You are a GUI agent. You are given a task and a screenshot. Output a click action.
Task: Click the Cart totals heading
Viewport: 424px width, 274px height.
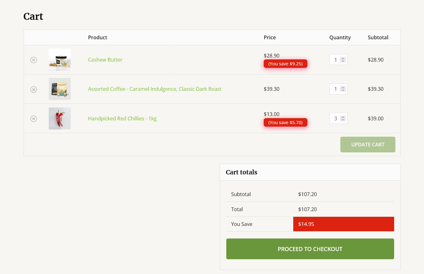coord(241,172)
